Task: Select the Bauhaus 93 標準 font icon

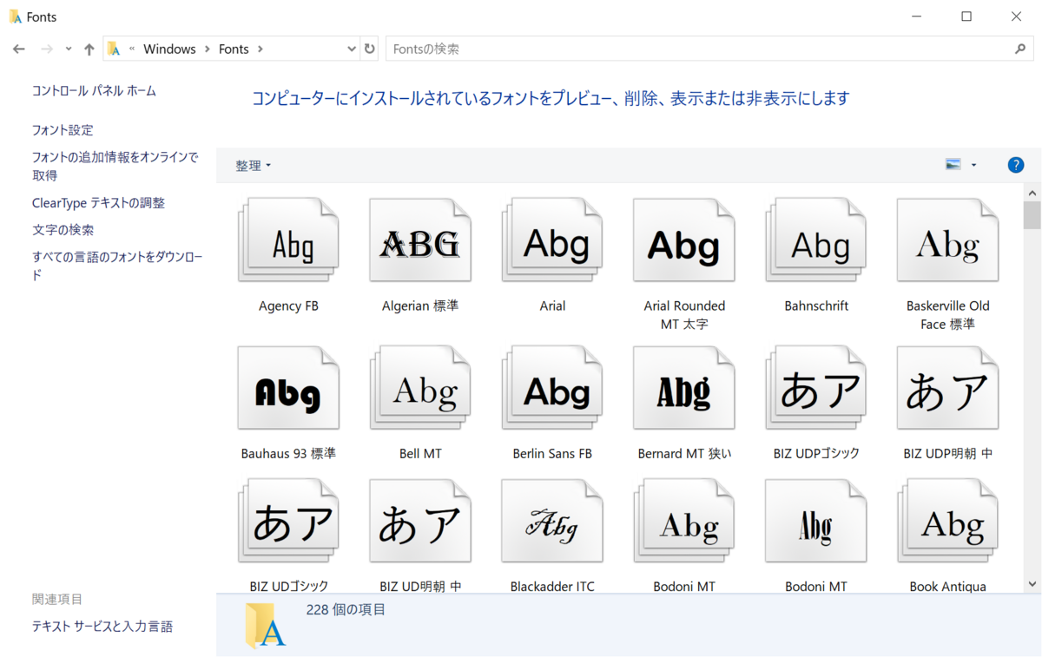Action: [x=288, y=388]
